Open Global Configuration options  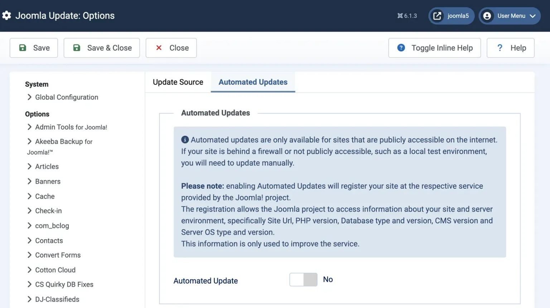tap(67, 97)
